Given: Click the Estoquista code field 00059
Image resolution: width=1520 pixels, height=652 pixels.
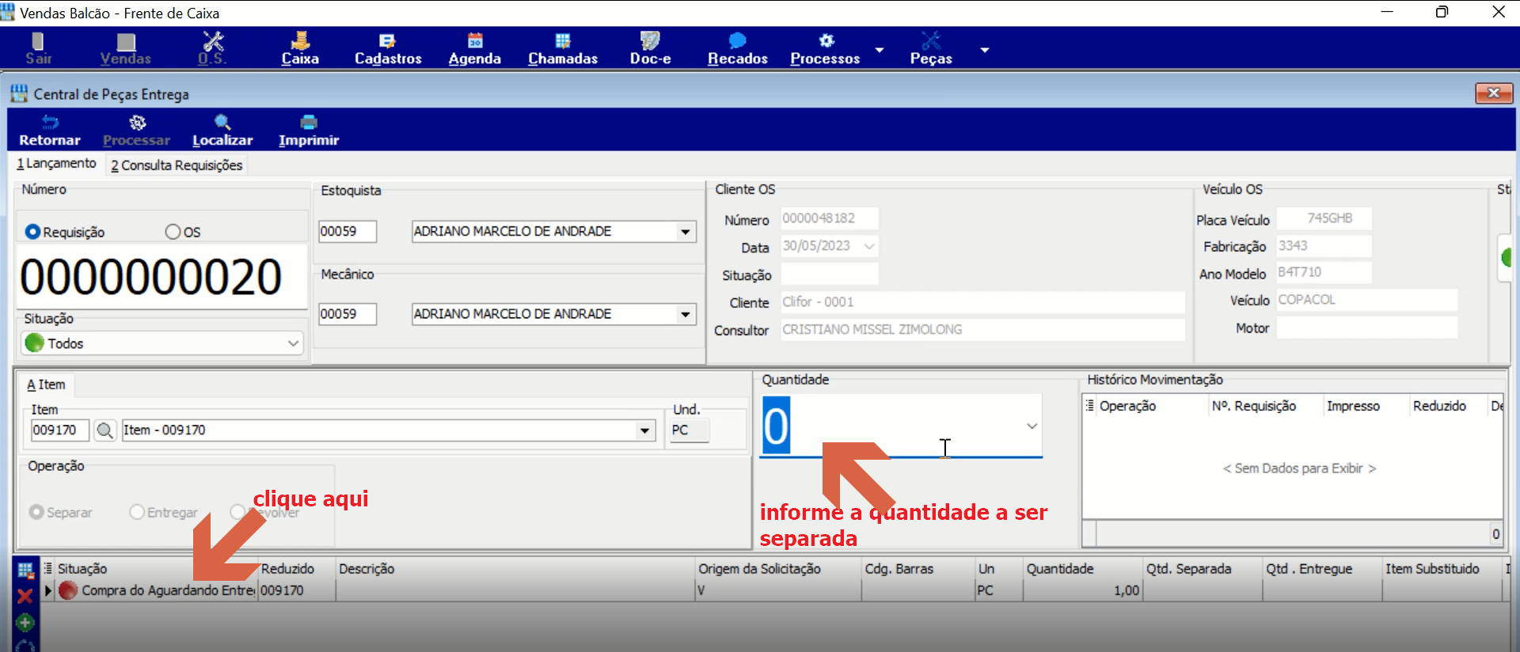Looking at the screenshot, I should tap(348, 232).
